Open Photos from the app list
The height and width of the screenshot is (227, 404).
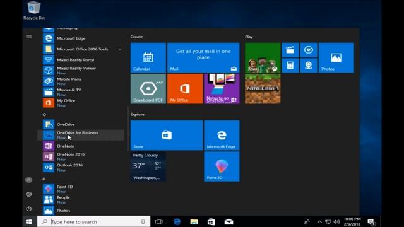click(x=81, y=211)
